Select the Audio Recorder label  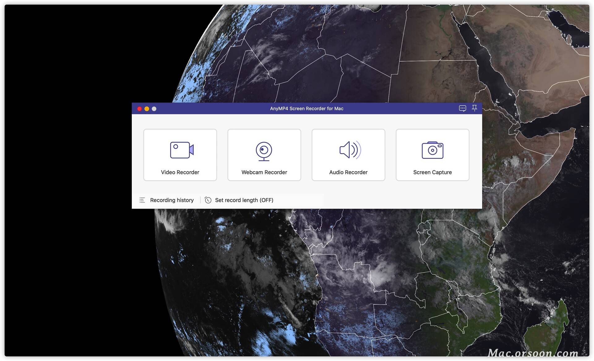coord(348,172)
